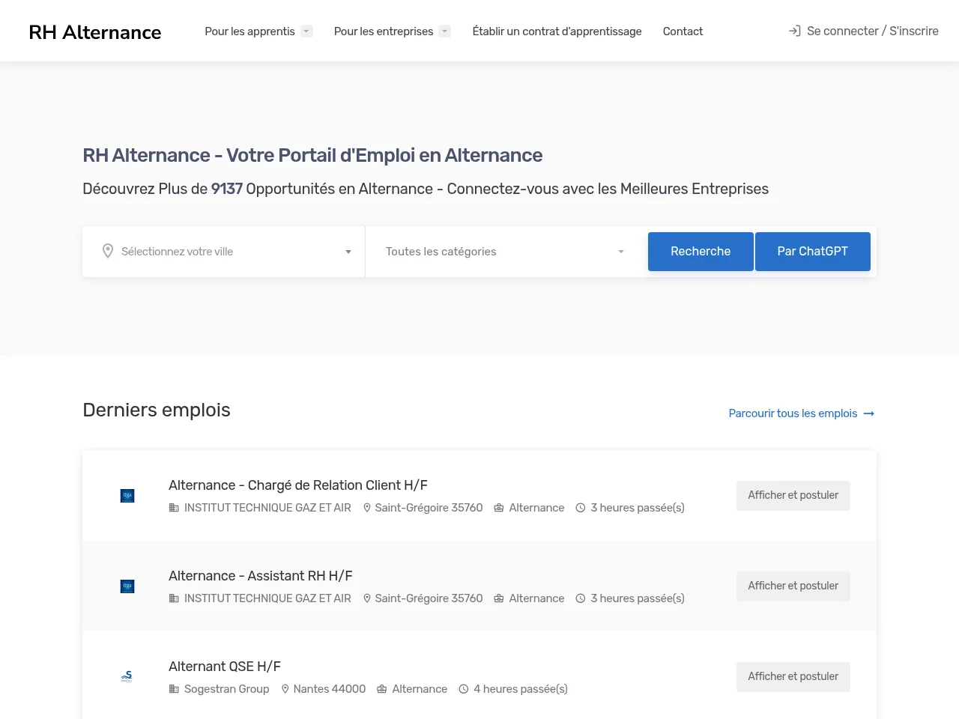This screenshot has width=959, height=719.
Task: Click Afficher et postuler for Chargé de Relation Client
Action: tap(793, 496)
